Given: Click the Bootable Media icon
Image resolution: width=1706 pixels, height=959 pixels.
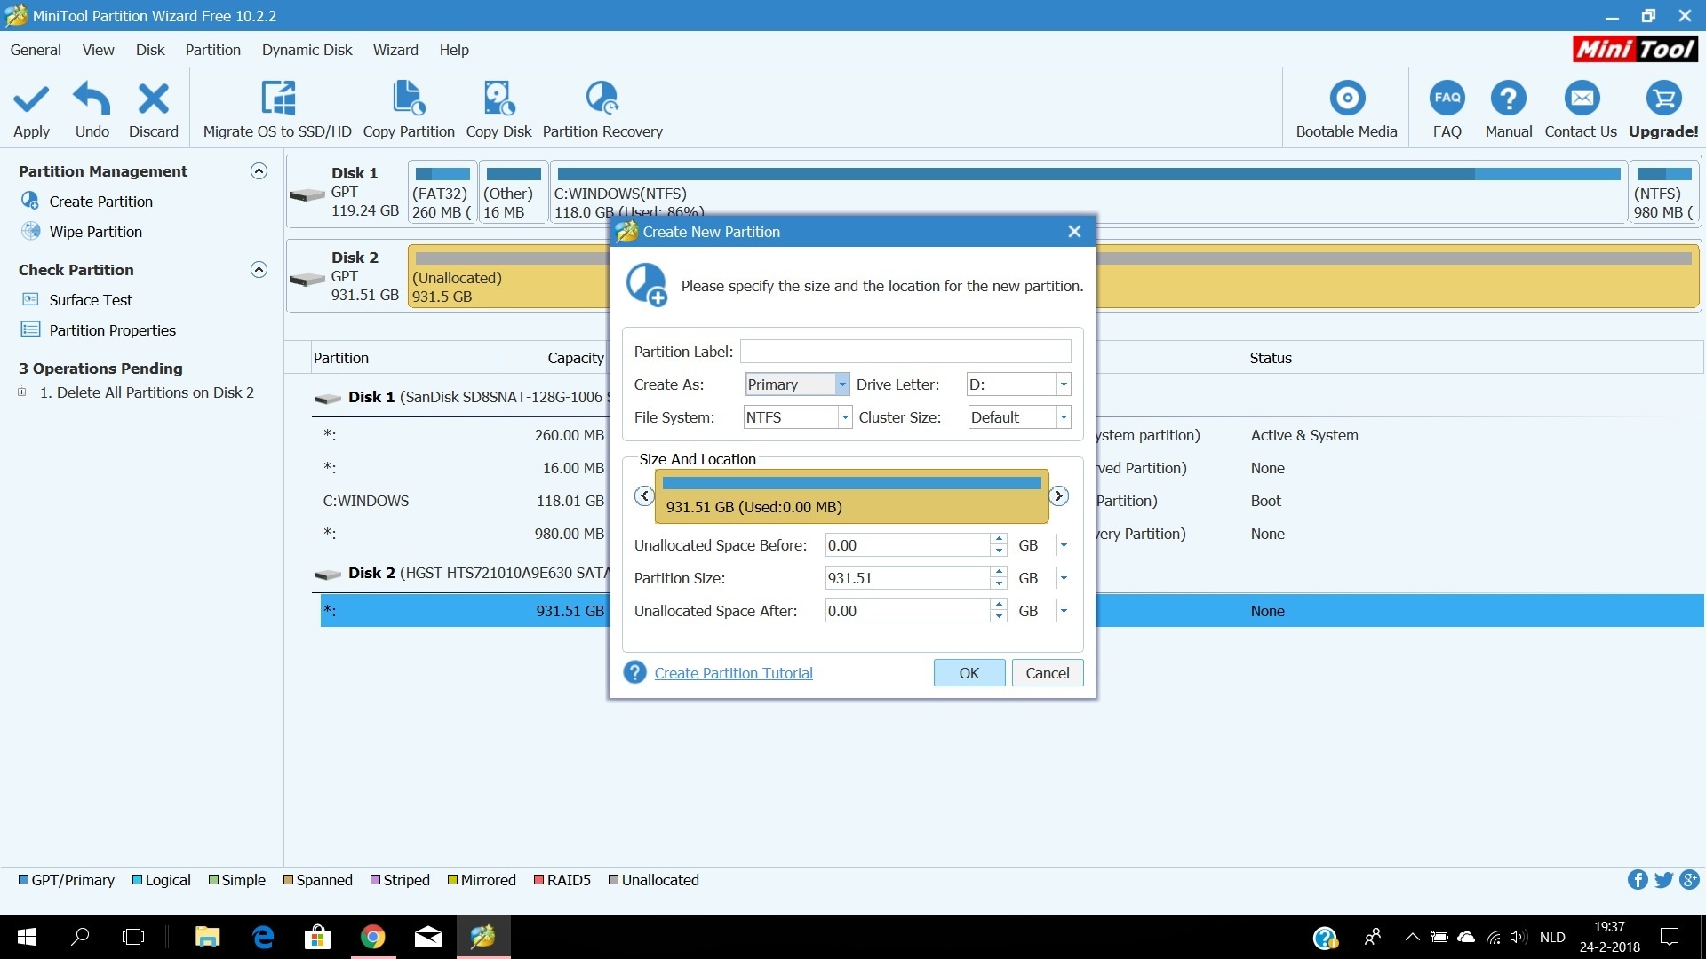Looking at the screenshot, I should pos(1346,99).
